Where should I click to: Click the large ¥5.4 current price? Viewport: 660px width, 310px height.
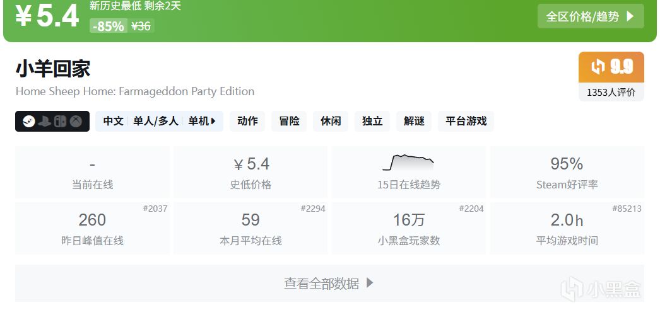pos(47,16)
